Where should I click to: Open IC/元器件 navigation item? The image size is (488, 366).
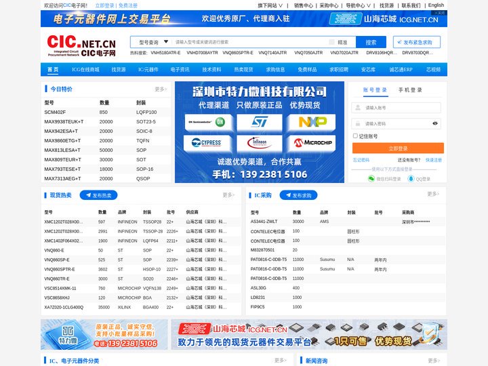148,69
